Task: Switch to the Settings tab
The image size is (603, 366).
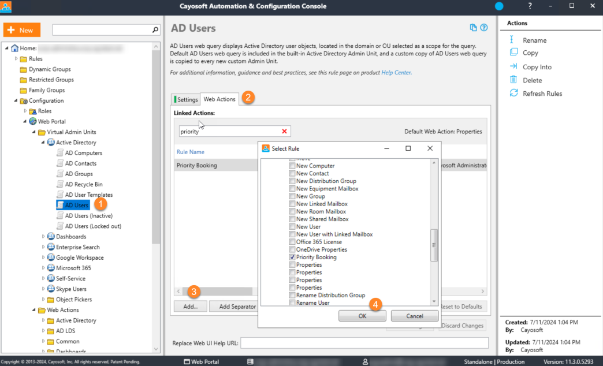Action: point(186,99)
